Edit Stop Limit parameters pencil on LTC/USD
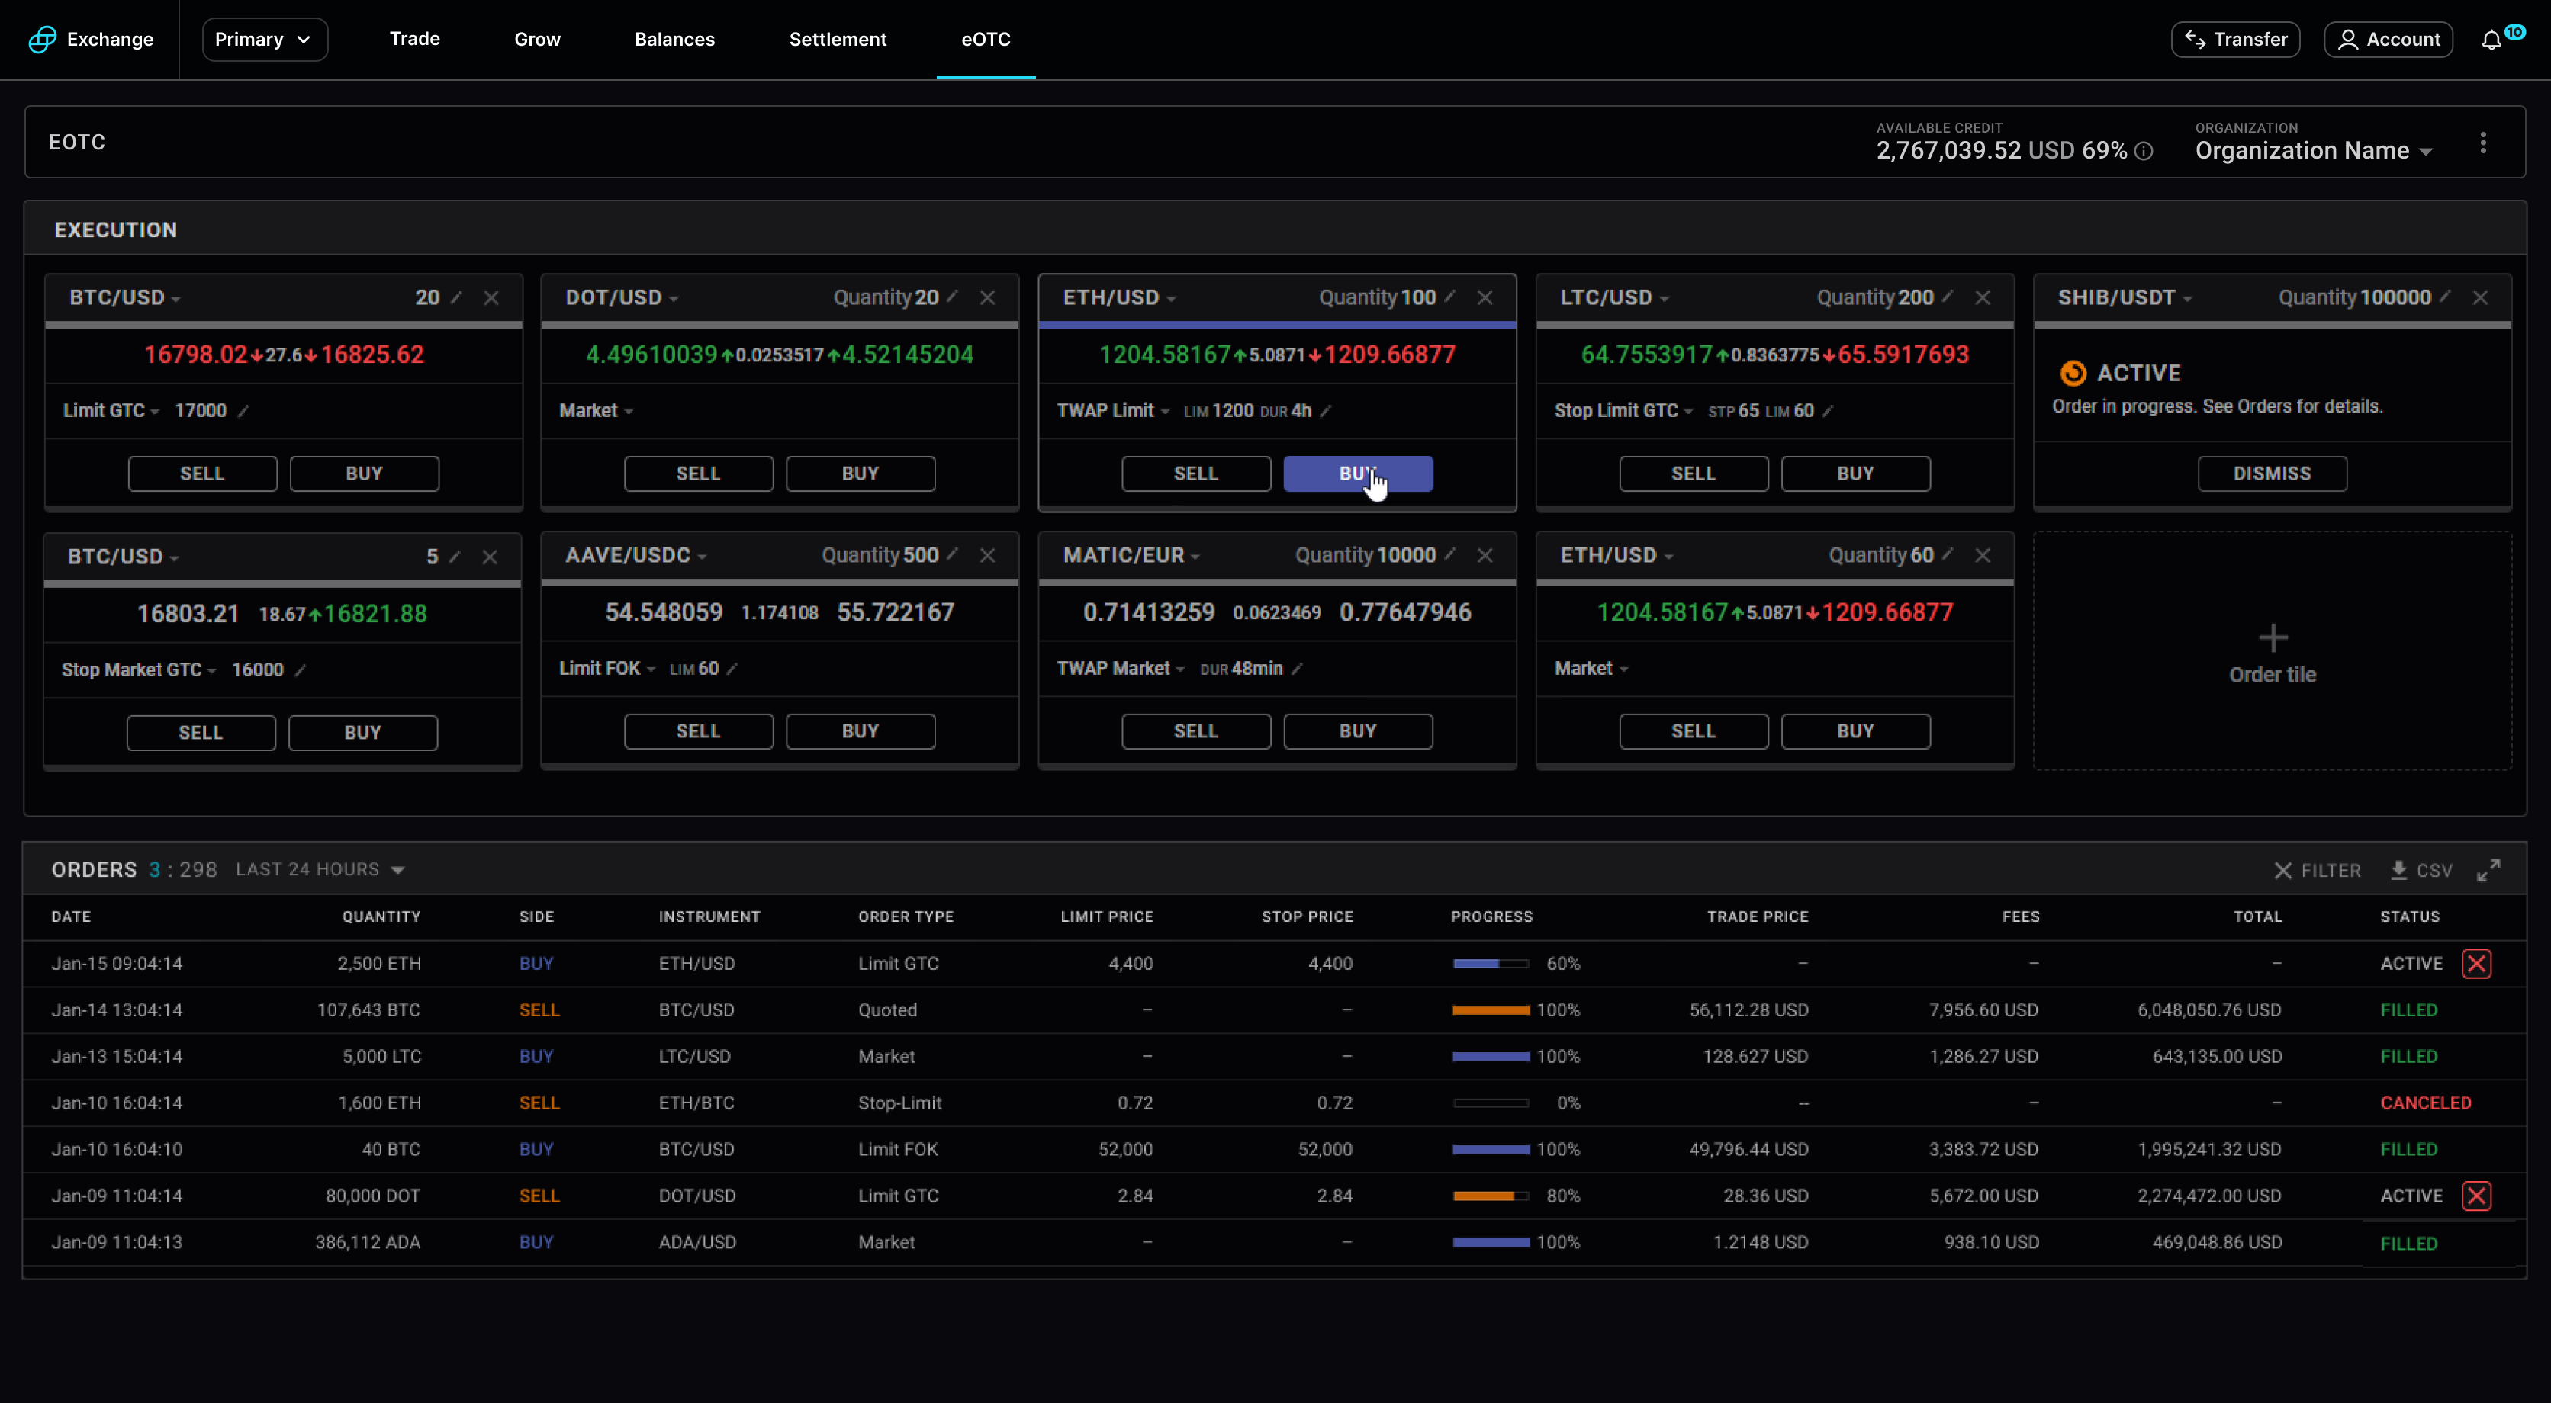Screen dimensions: 2551x1403 coord(1828,411)
